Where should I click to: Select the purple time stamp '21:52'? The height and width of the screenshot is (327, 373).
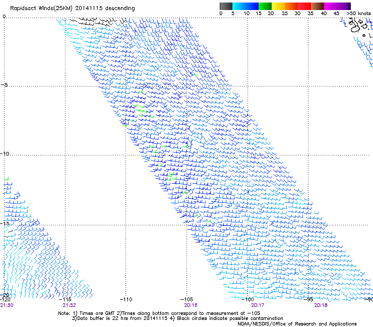(70, 305)
